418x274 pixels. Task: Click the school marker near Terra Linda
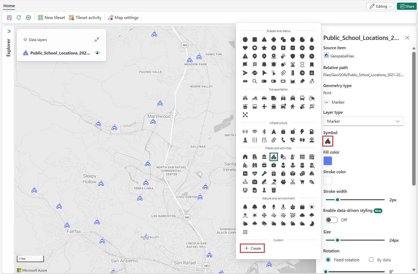click(146, 182)
